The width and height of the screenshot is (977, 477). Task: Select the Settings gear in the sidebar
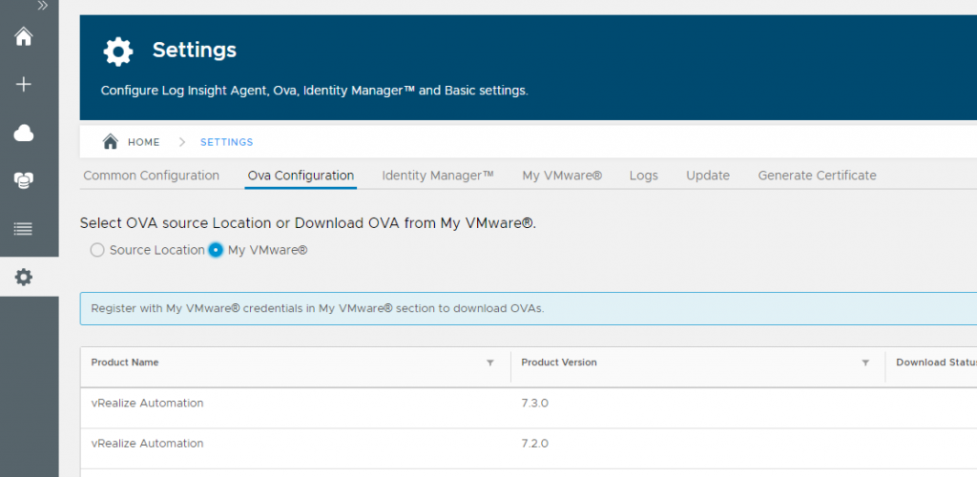click(x=24, y=277)
